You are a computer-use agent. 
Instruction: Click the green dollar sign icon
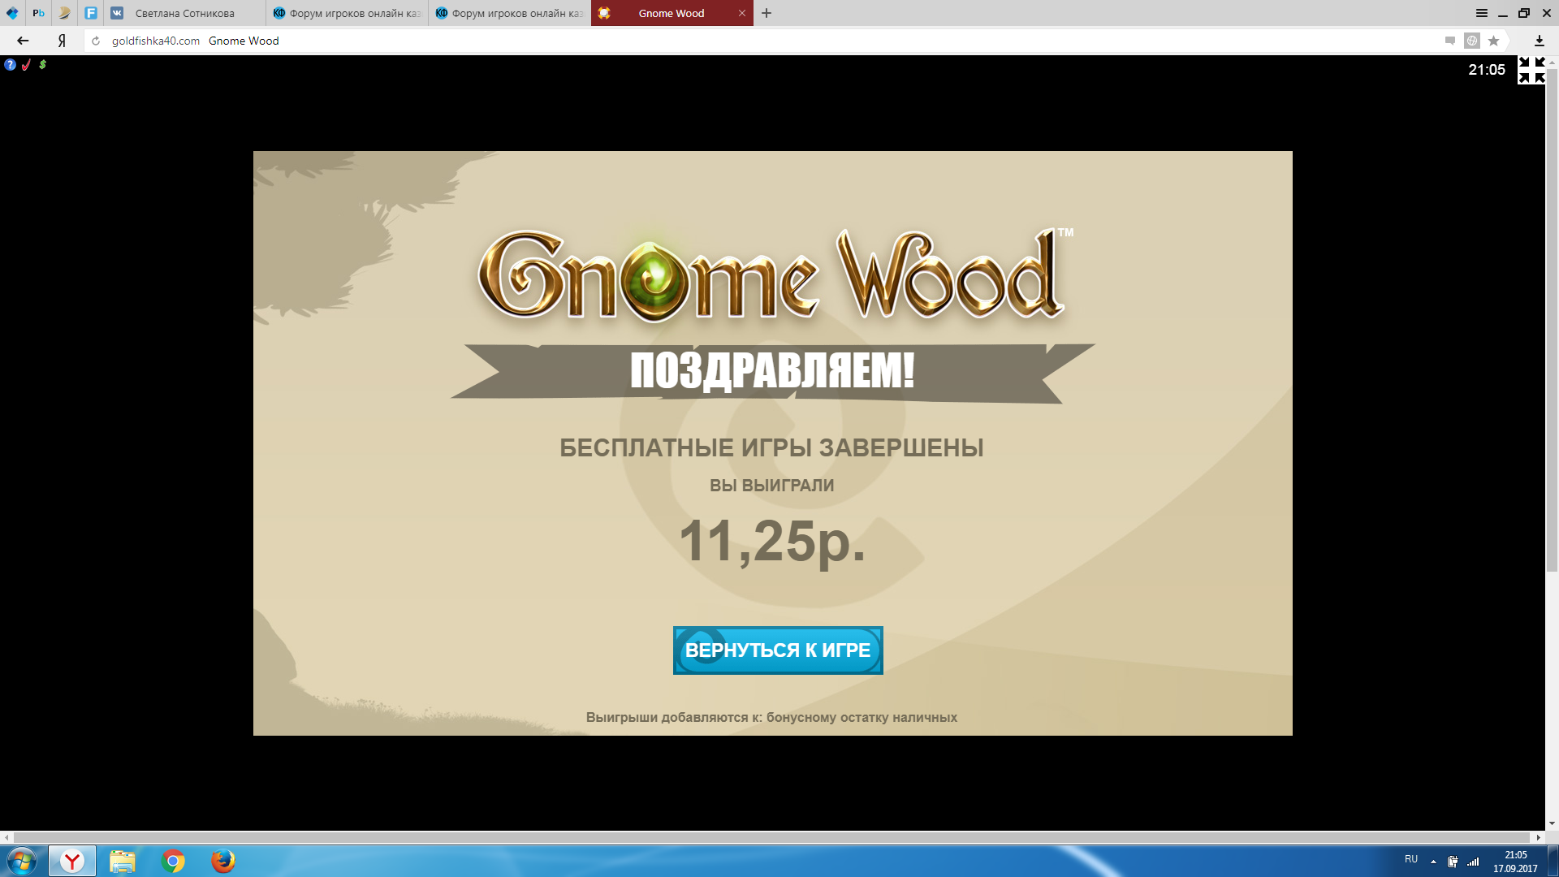tap(42, 65)
